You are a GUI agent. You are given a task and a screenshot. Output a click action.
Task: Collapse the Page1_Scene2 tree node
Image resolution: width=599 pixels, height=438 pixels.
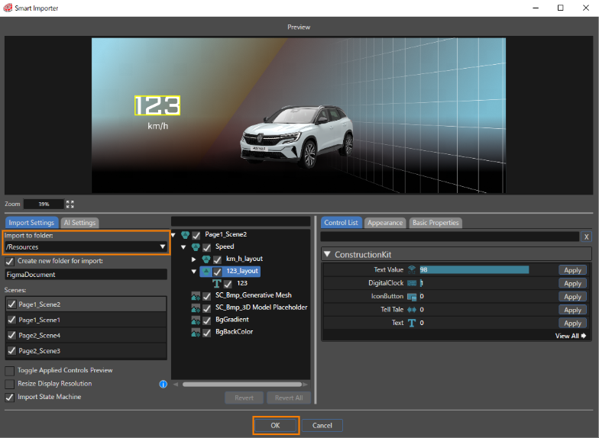[173, 235]
